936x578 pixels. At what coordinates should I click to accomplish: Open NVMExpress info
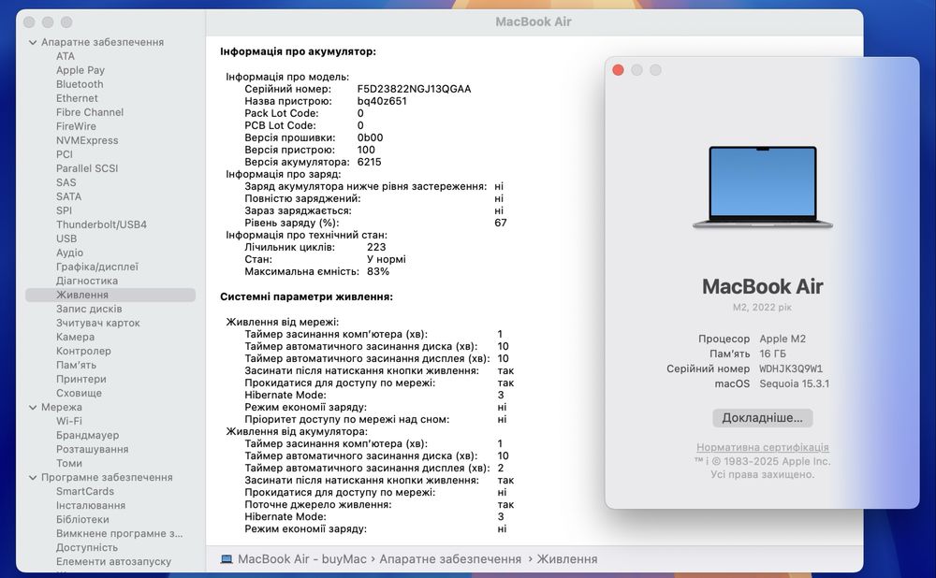(x=87, y=140)
